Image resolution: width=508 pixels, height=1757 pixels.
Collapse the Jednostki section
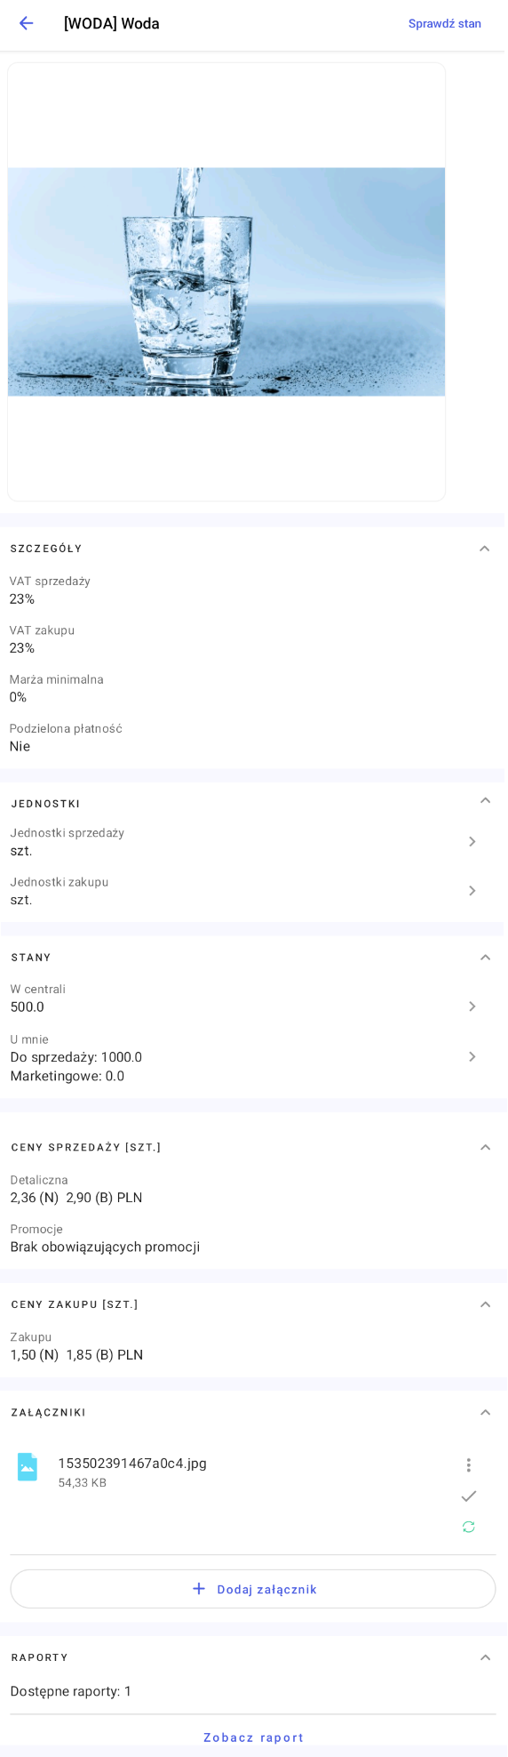(486, 801)
